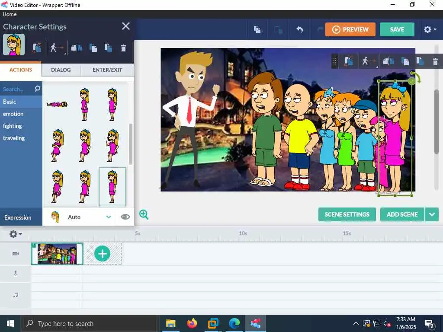Bring character forward via settings panel icon
The width and height of the screenshot is (443, 332).
coord(93,48)
